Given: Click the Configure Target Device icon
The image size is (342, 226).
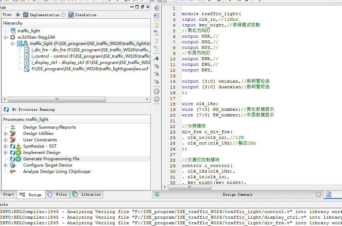Looking at the screenshot, I should (x=13, y=165).
